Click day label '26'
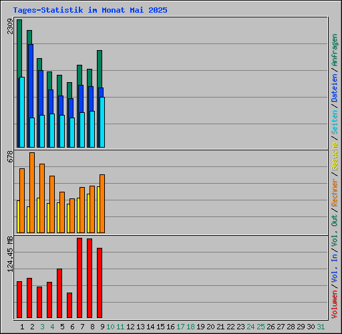Image resolution: width=342 pixels, height=334 pixels. (x=271, y=327)
